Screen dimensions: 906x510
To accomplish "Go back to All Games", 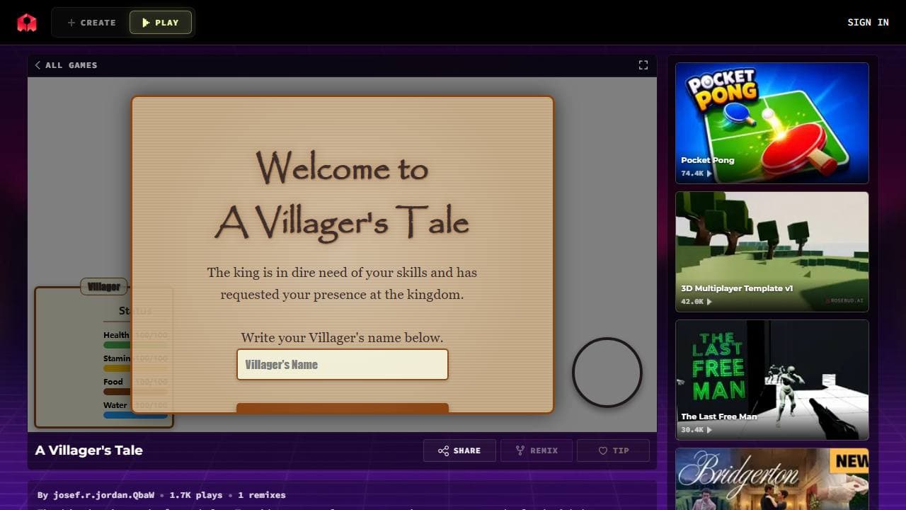I will coord(66,65).
